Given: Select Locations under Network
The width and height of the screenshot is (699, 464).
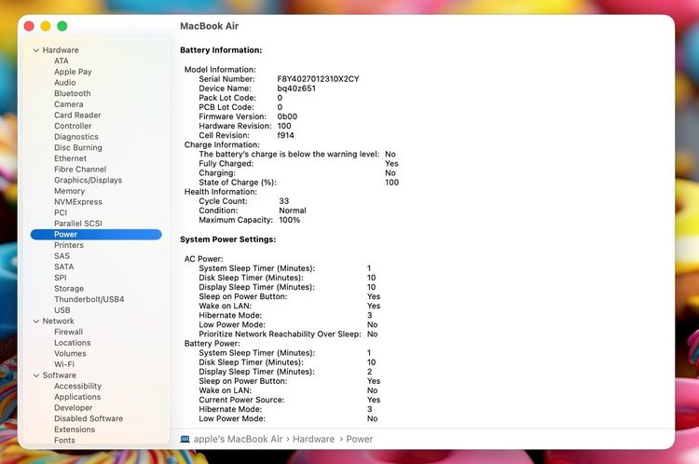Looking at the screenshot, I should [x=72, y=343].
